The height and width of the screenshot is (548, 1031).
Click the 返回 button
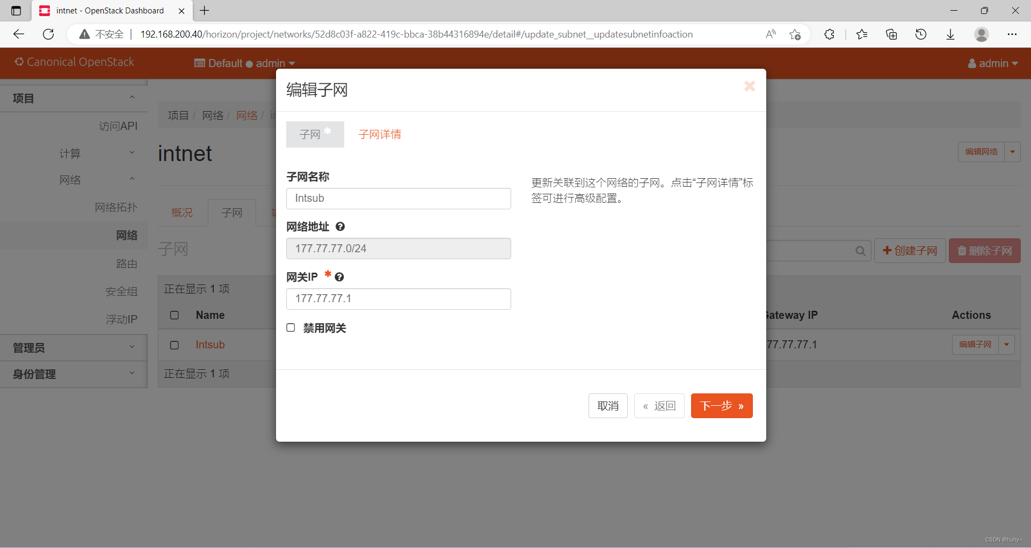[659, 406]
